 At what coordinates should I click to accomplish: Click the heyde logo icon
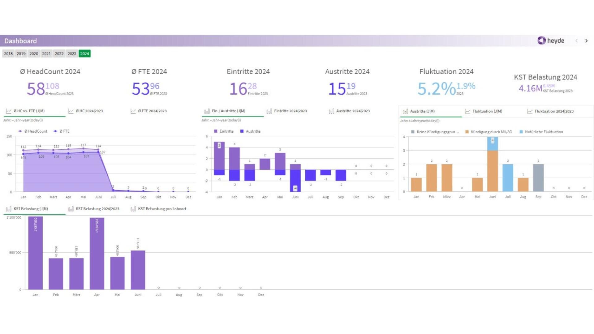(541, 41)
